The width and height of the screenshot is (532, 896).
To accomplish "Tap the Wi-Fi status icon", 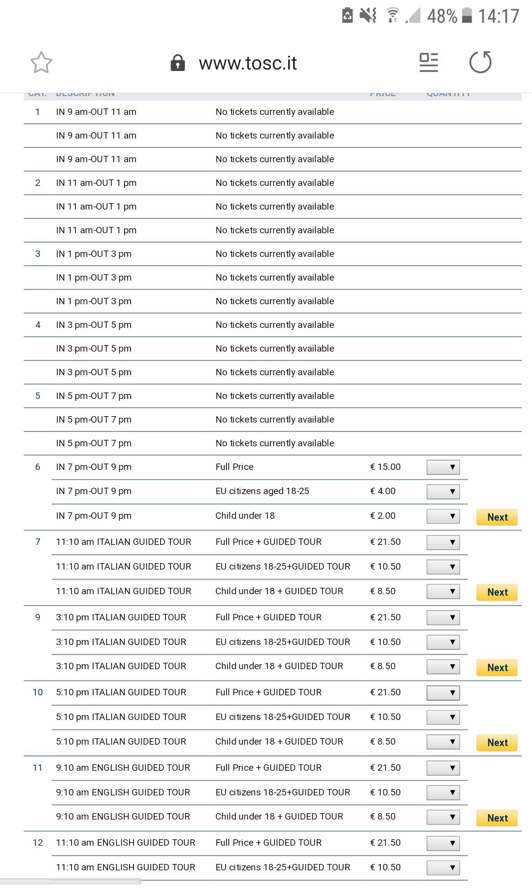I will (393, 15).
